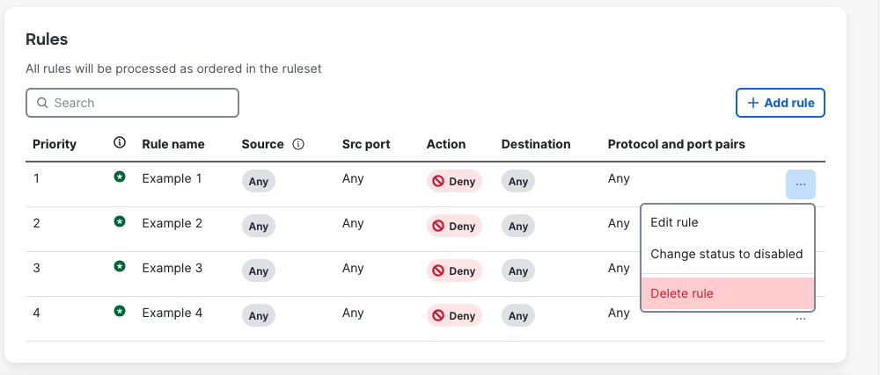This screenshot has height=375, width=880.
Task: Click the Protocol and port pairs column header
Action: 676,144
